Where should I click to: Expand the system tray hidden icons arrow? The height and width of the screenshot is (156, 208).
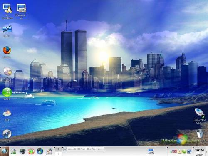[171, 152]
